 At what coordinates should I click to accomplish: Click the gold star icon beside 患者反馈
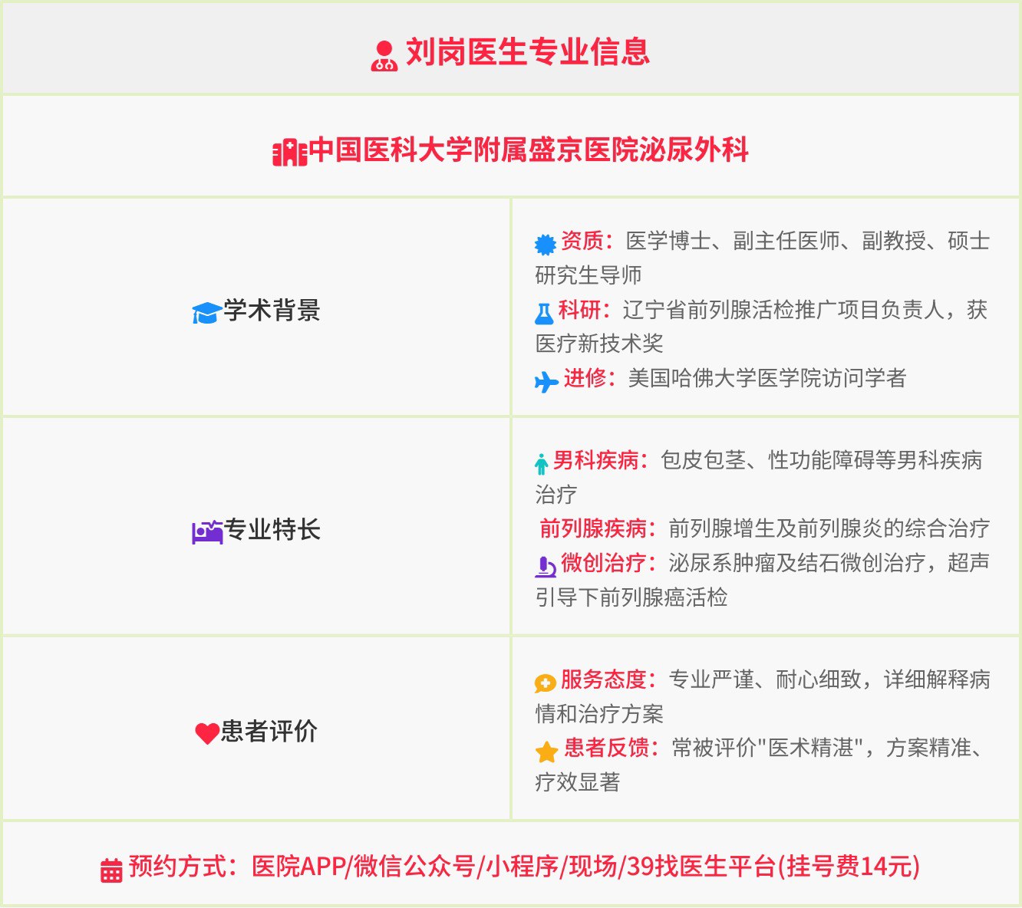coord(547,752)
